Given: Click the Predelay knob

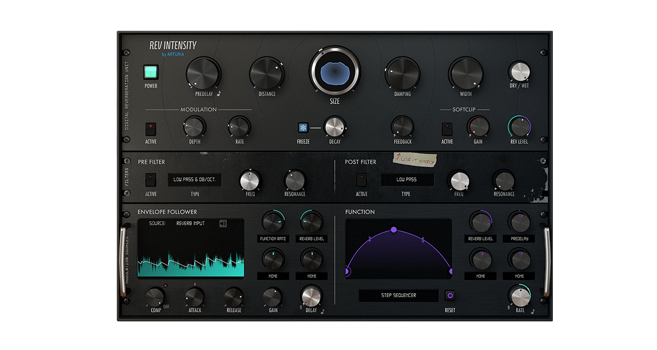Looking at the screenshot, I should (203, 74).
